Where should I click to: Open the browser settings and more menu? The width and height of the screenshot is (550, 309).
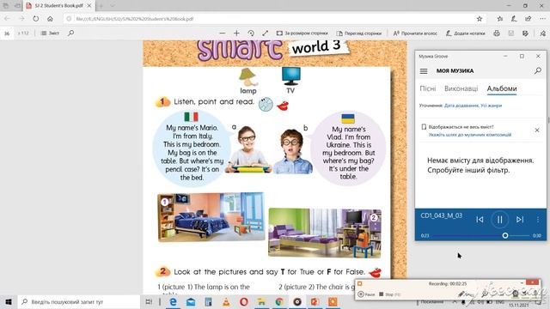point(542,19)
